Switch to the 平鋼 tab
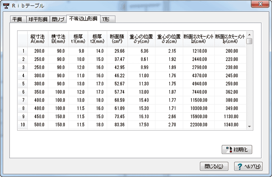Screen dimensions: 272x177 click(x=18, y=19)
